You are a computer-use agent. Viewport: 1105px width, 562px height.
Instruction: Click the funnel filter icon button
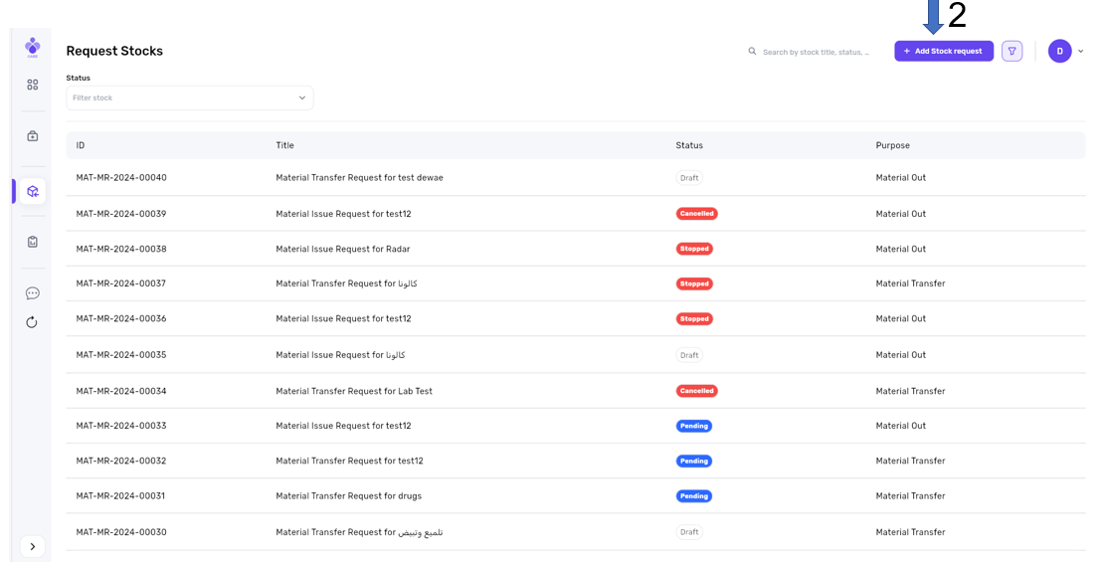[1012, 51]
